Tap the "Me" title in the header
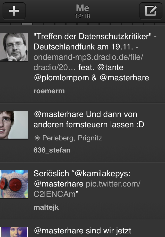The height and width of the screenshot is (237, 165). tap(82, 8)
